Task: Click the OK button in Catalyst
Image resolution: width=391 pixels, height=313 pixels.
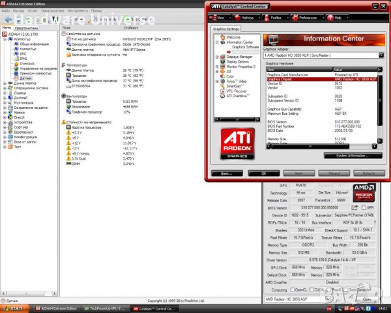Action: 264,173
